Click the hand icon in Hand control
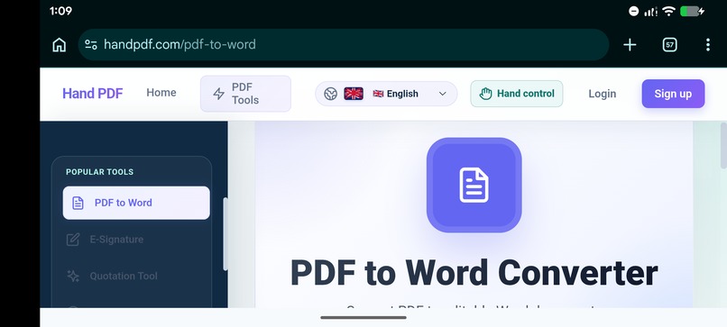 click(x=485, y=94)
